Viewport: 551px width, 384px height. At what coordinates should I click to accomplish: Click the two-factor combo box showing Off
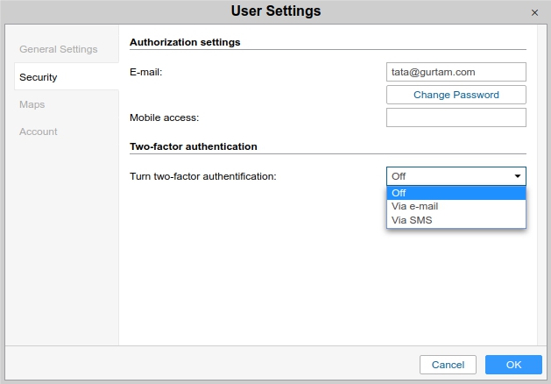[x=447, y=176]
